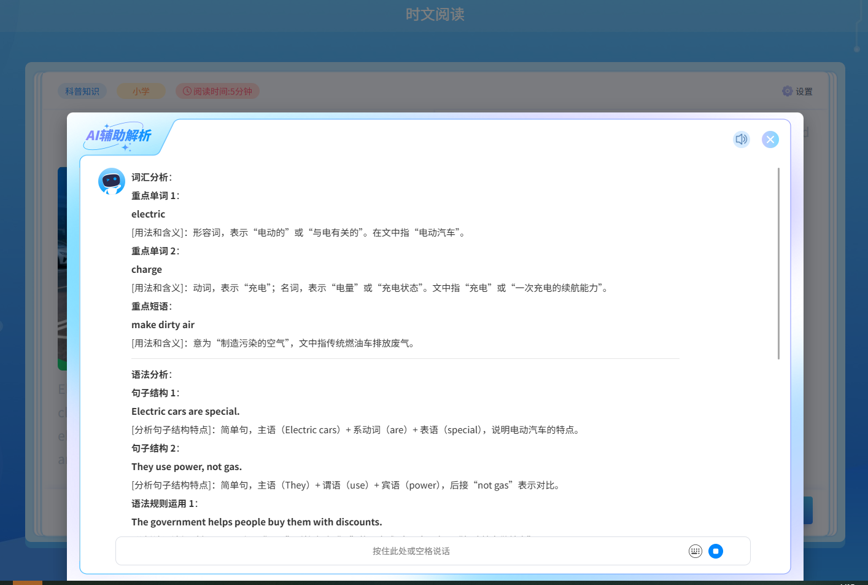Click the word "electric"
868x585 pixels.
148,214
